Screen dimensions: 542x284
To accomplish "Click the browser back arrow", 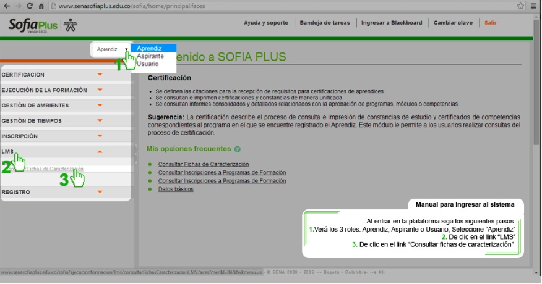I will 7,6.
